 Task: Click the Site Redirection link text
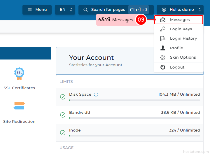coord(19,122)
